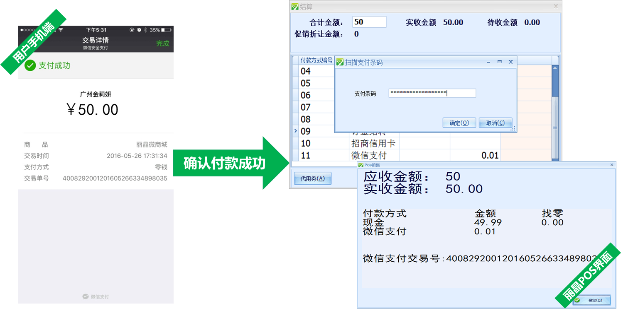
Task: Click the 待收金额 value 0.00
Action: tap(532, 22)
